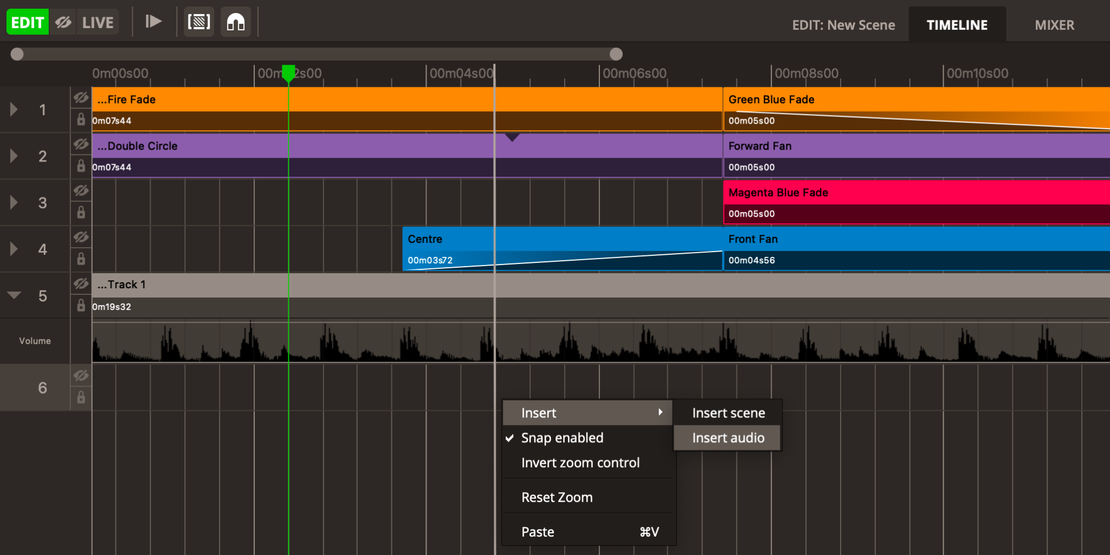
Task: Lock track 1 with padlock icon
Action: tap(81, 120)
